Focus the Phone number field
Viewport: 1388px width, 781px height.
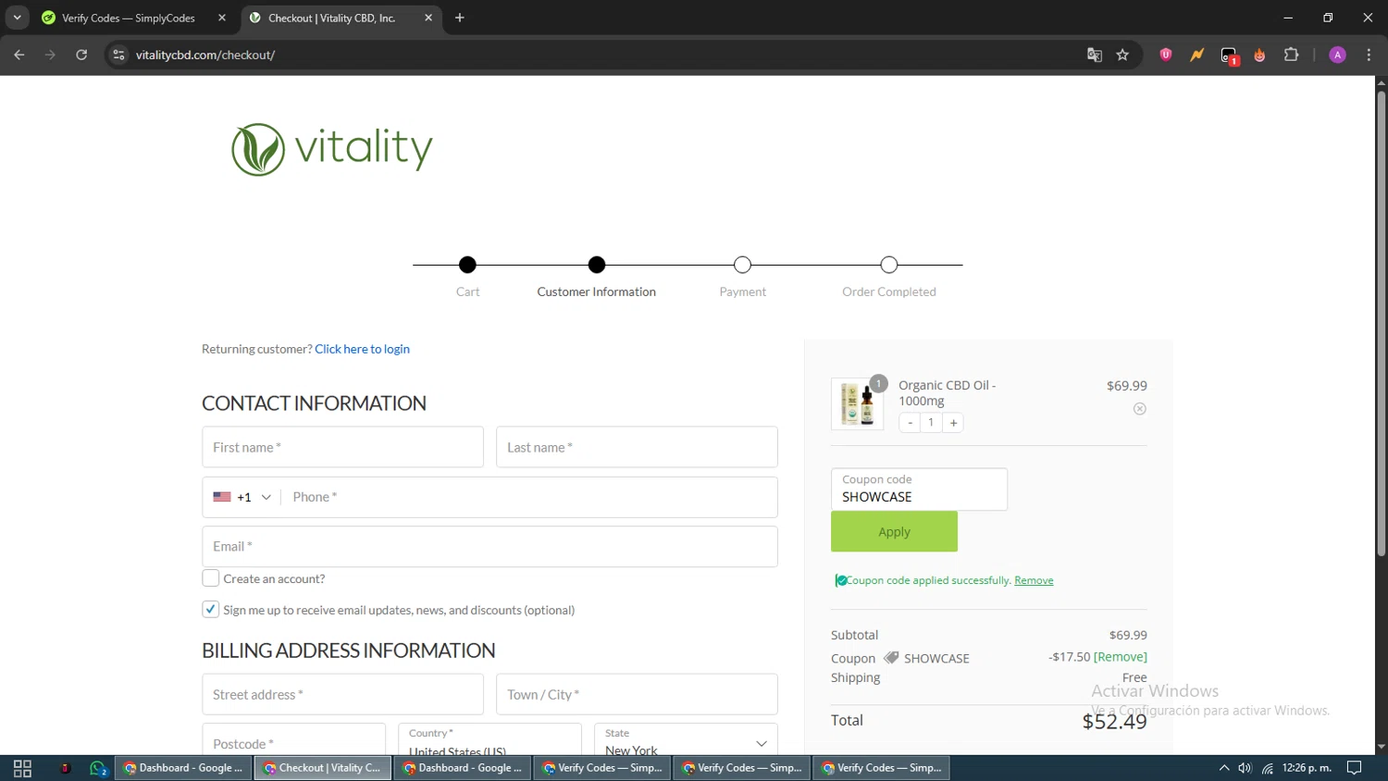pyautogui.click(x=529, y=497)
